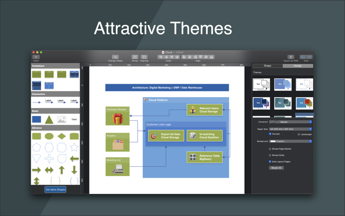Click the Ungroup toolbar icon
This screenshot has width=345, height=216.
[144, 57]
